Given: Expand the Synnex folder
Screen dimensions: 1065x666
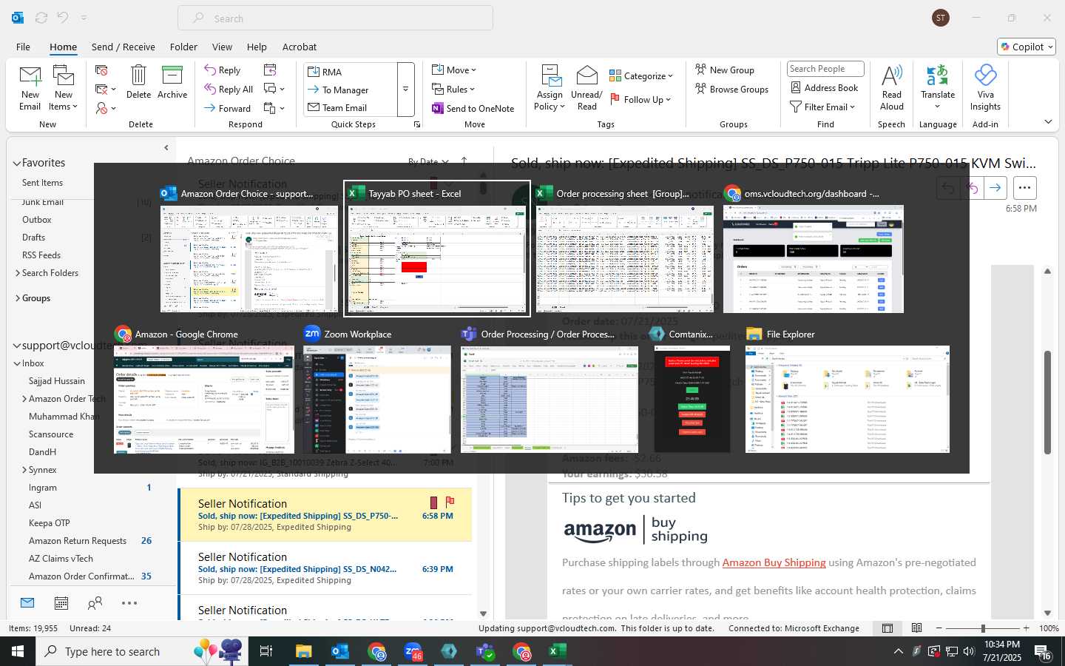Looking at the screenshot, I should coord(25,470).
